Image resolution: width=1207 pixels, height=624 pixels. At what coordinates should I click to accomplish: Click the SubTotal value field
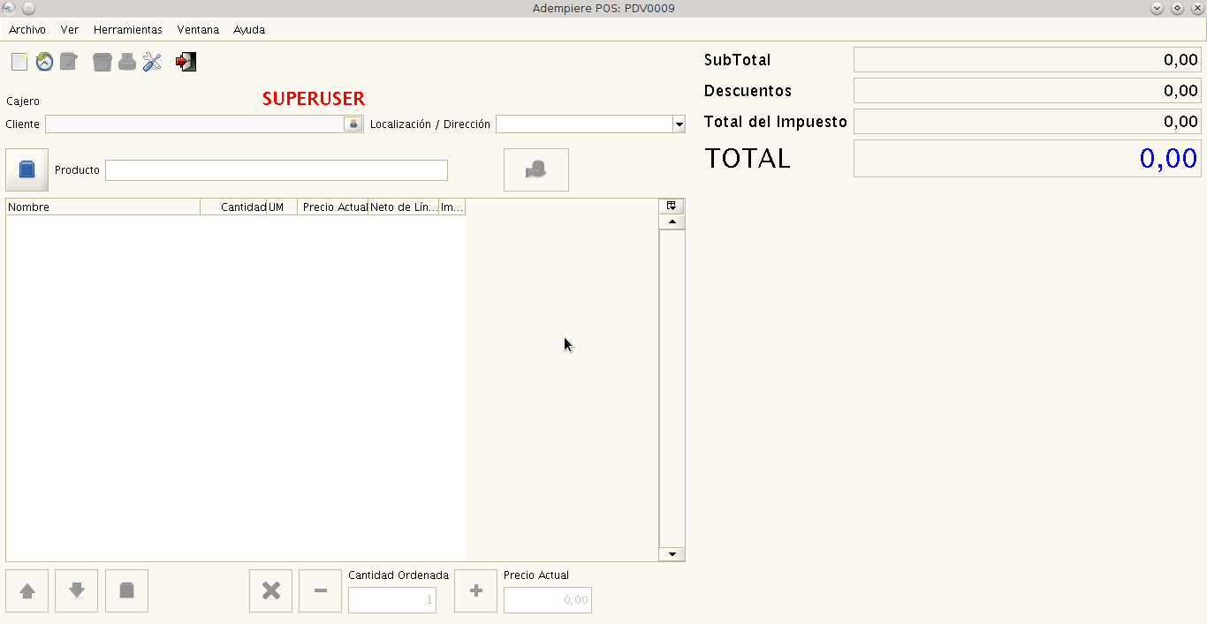tap(1028, 60)
